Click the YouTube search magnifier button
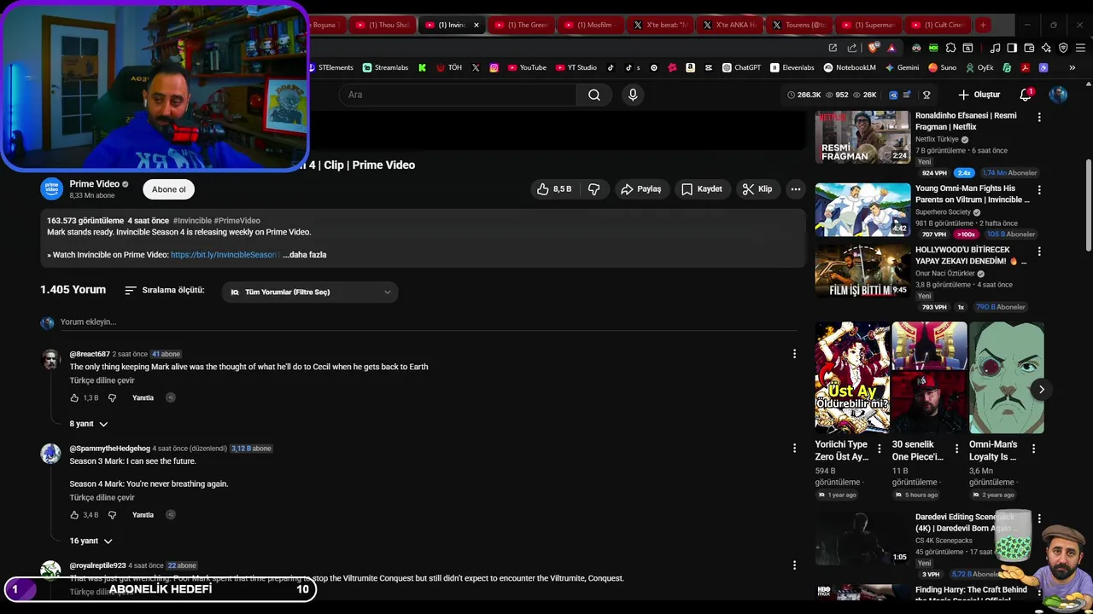The height and width of the screenshot is (614, 1093). point(594,95)
